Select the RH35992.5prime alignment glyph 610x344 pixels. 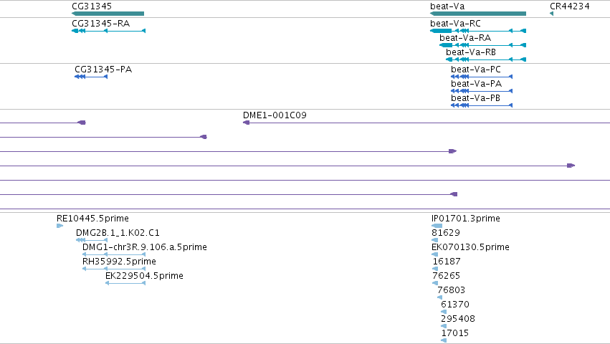[114, 269]
